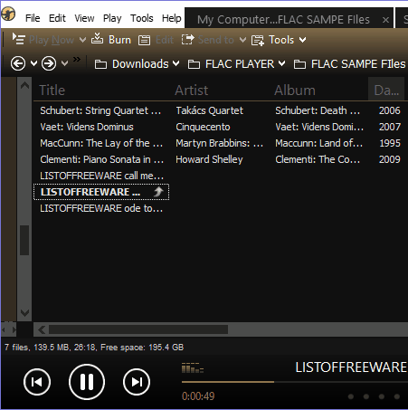This screenshot has width=408, height=410.
Task: Click the MediaMonkey logo icon
Action: 8,14
